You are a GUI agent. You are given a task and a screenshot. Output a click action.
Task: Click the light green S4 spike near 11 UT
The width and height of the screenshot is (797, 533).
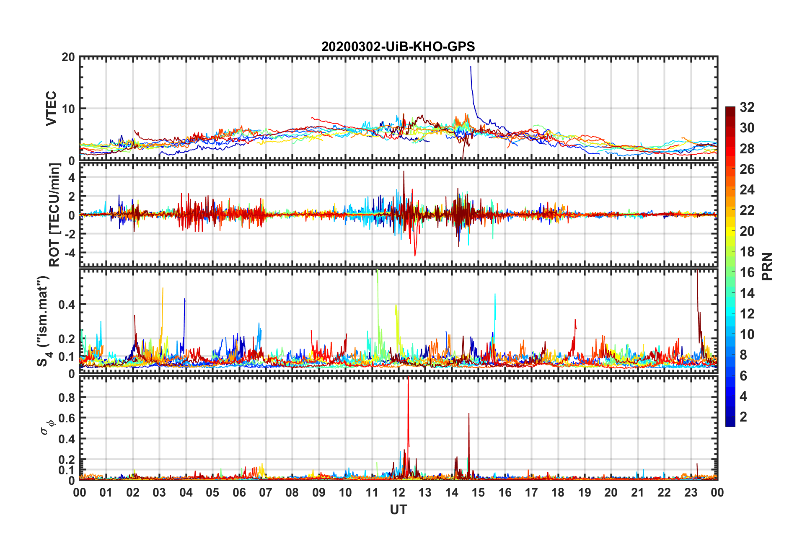tap(378, 302)
